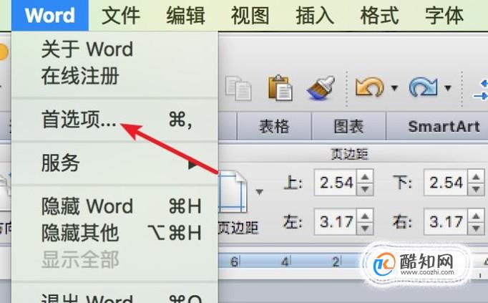The image size is (488, 303).
Task: Decrease the 上 top margin value
Action: pyautogui.click(x=365, y=188)
